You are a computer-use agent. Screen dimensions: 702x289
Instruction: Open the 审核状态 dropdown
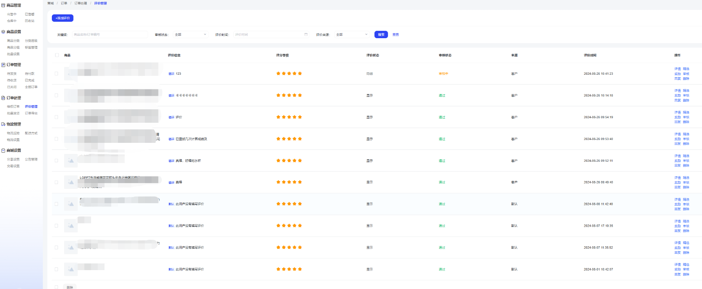190,34
